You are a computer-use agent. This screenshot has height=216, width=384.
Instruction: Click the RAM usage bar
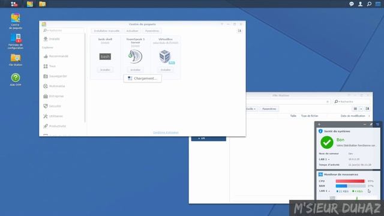click(x=350, y=186)
